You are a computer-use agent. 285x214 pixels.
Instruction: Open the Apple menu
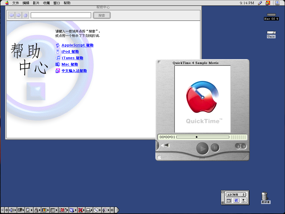tap(7, 3)
